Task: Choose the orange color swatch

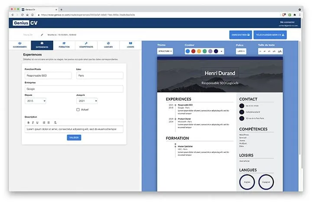Action: click(x=199, y=51)
